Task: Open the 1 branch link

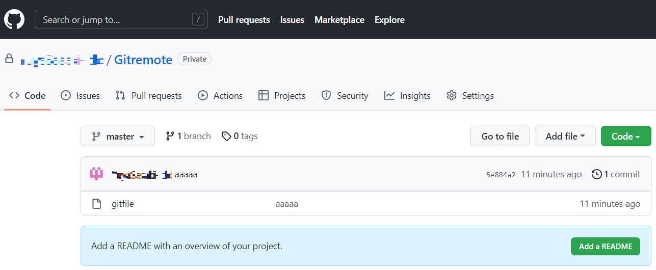Action: point(188,136)
